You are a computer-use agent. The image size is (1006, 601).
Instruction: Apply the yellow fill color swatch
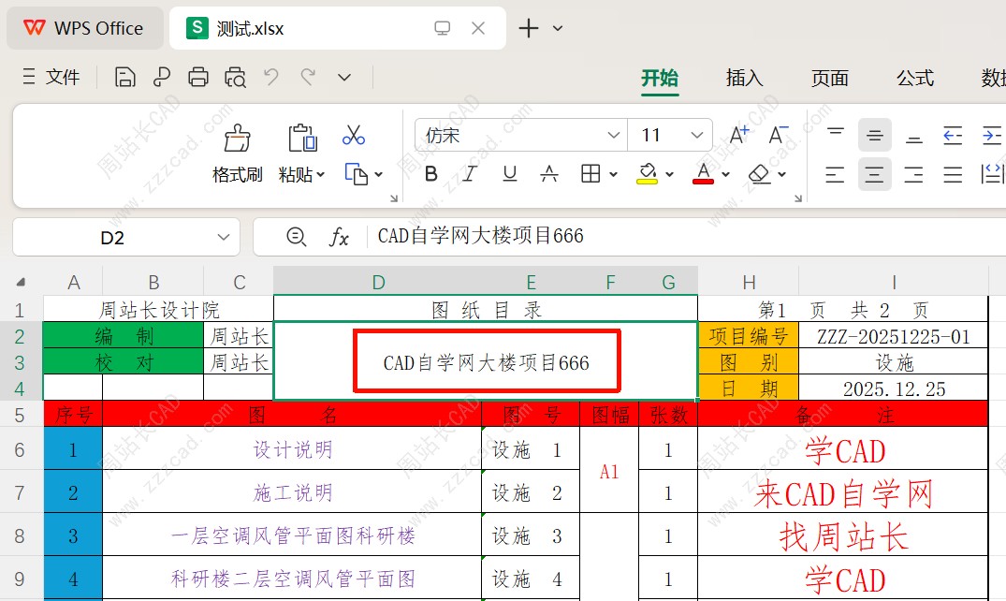[647, 174]
